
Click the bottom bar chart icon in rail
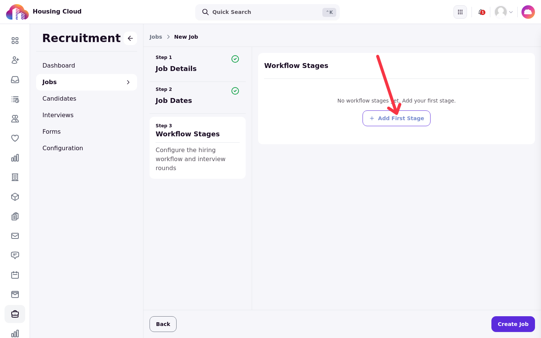click(x=15, y=333)
